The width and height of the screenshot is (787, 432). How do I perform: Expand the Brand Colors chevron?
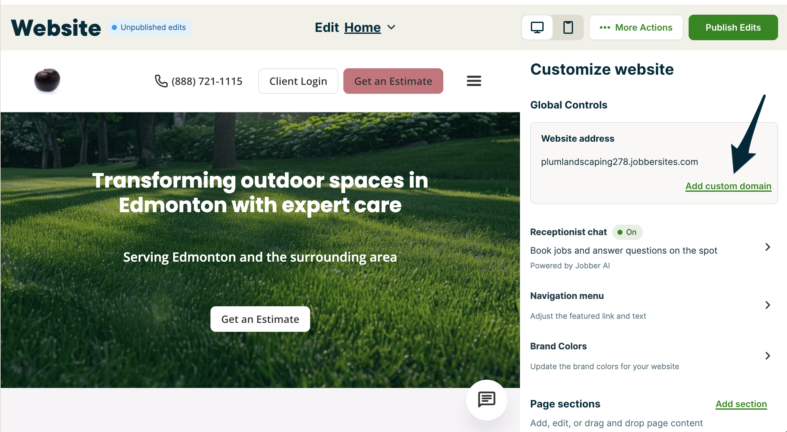tap(768, 356)
